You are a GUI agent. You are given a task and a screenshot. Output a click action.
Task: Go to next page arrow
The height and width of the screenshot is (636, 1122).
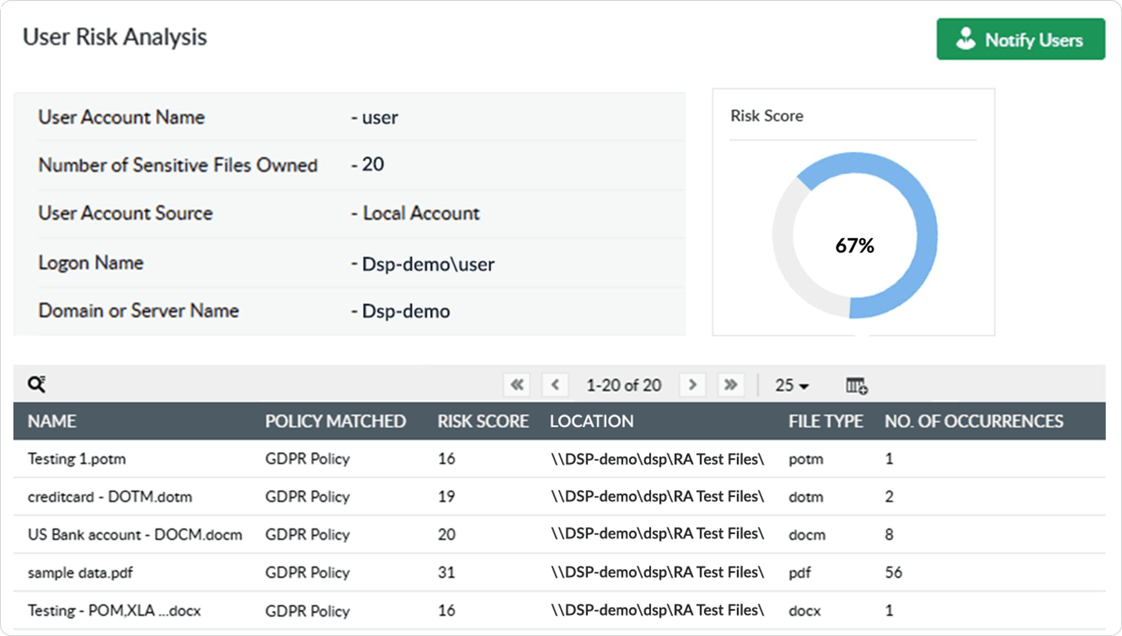[692, 385]
